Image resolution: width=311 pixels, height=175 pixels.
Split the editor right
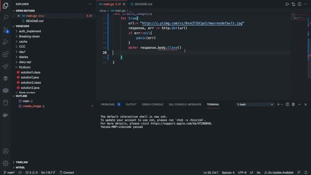[x=299, y=4]
